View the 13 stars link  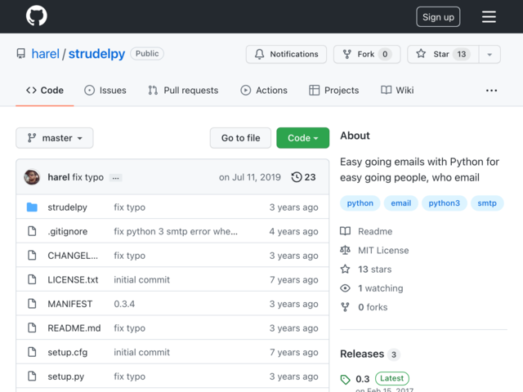pos(366,269)
